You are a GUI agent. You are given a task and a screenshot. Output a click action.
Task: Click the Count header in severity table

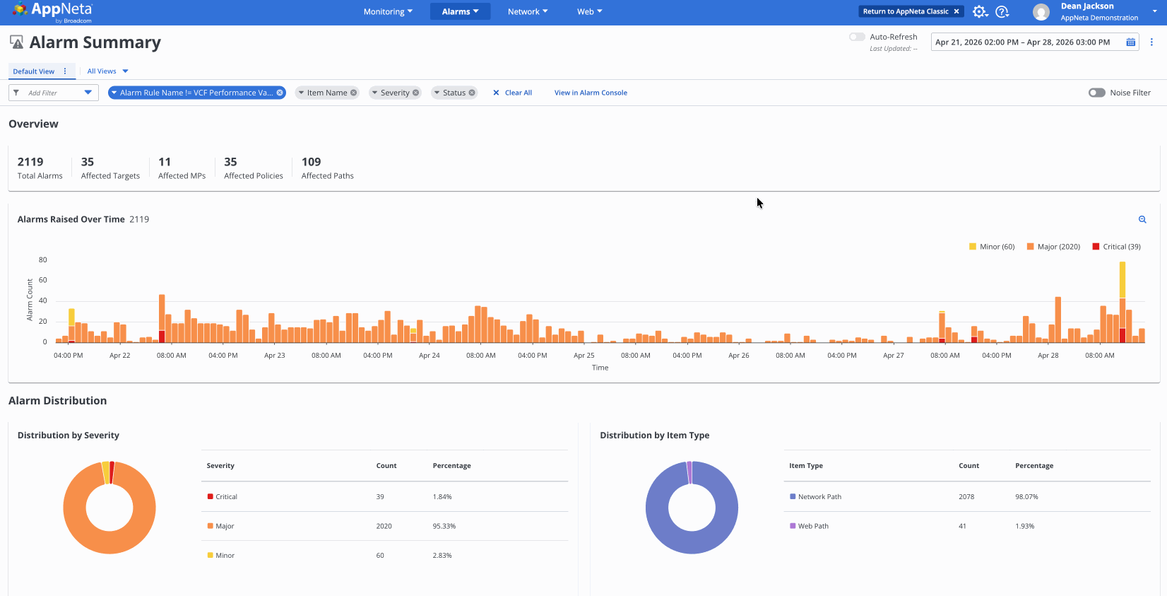coord(386,466)
